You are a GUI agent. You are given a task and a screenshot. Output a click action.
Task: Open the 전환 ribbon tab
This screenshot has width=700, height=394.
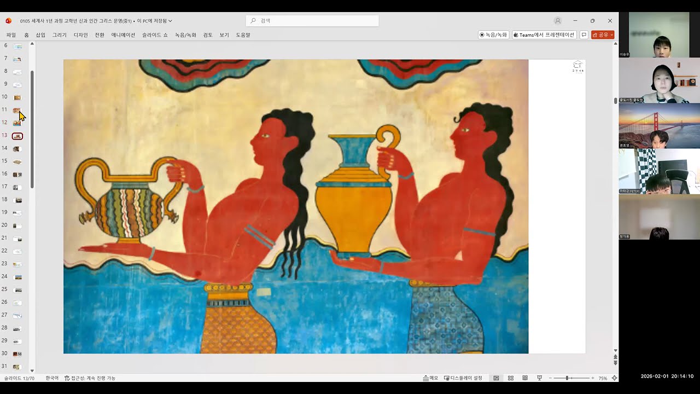[x=100, y=35]
